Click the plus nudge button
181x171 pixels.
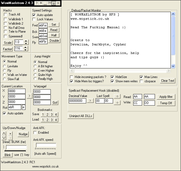pyautogui.click(x=10, y=134)
